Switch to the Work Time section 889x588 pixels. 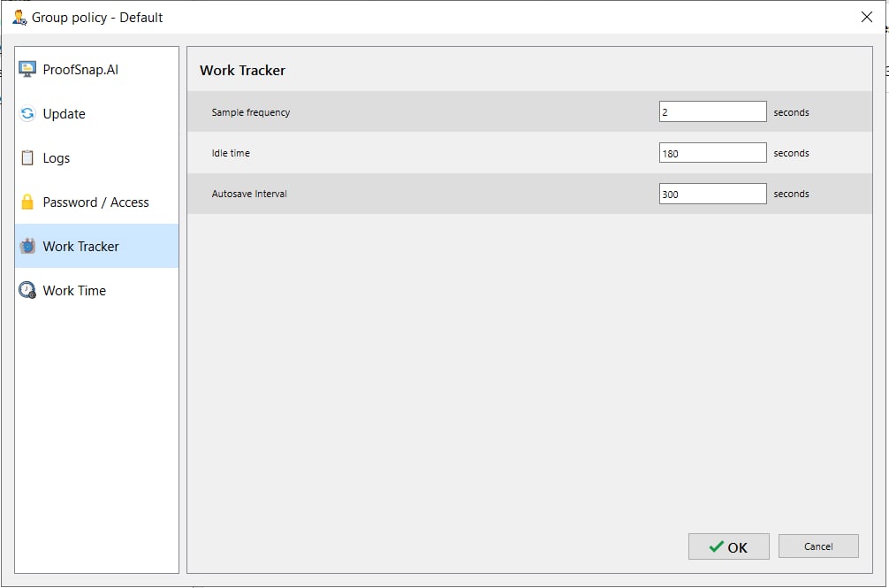pos(74,291)
